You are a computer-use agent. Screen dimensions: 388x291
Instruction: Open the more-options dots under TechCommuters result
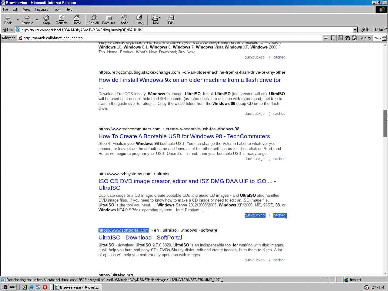(269, 159)
